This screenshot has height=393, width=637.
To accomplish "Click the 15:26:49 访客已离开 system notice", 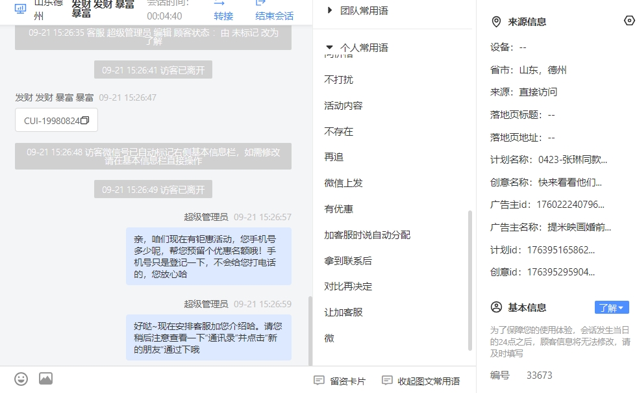I will (x=153, y=190).
